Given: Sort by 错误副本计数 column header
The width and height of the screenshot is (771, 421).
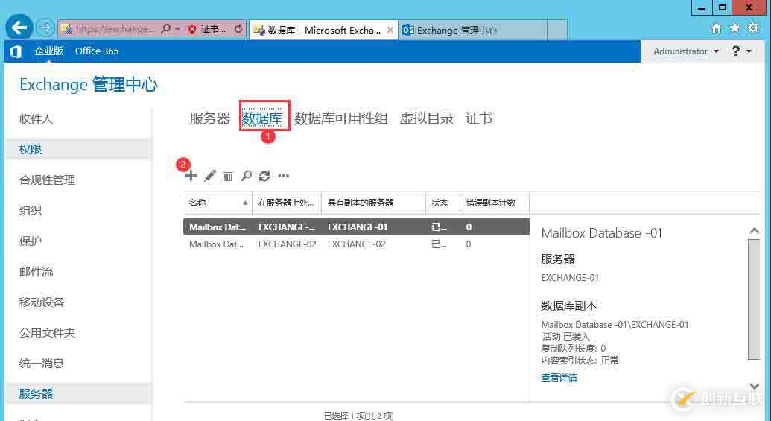Looking at the screenshot, I should coord(495,203).
